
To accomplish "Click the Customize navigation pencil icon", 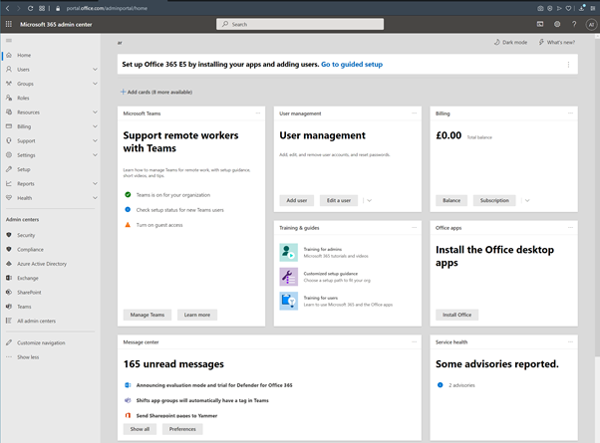I will click(9, 342).
